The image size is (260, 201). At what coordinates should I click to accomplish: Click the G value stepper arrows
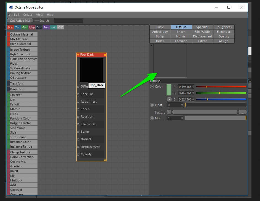(193, 93)
